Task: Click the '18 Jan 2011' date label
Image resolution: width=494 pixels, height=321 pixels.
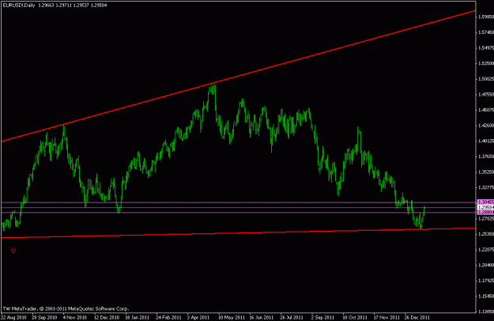Action: click(x=137, y=318)
